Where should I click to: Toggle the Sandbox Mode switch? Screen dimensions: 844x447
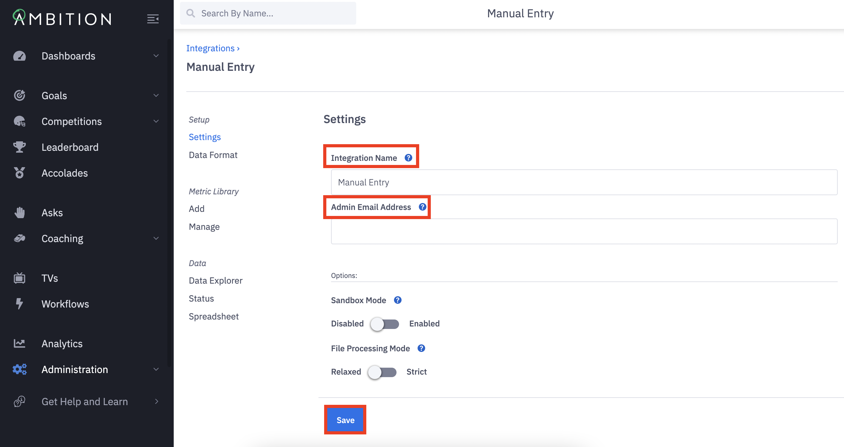point(385,324)
